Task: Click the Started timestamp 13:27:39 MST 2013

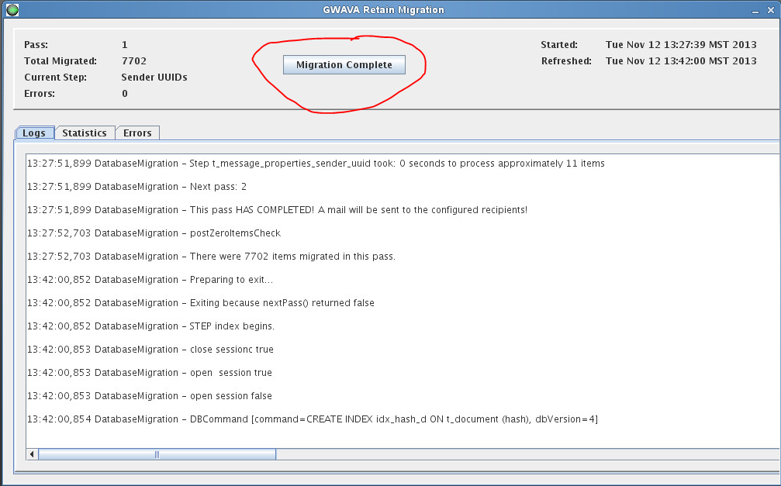Action: [681, 45]
